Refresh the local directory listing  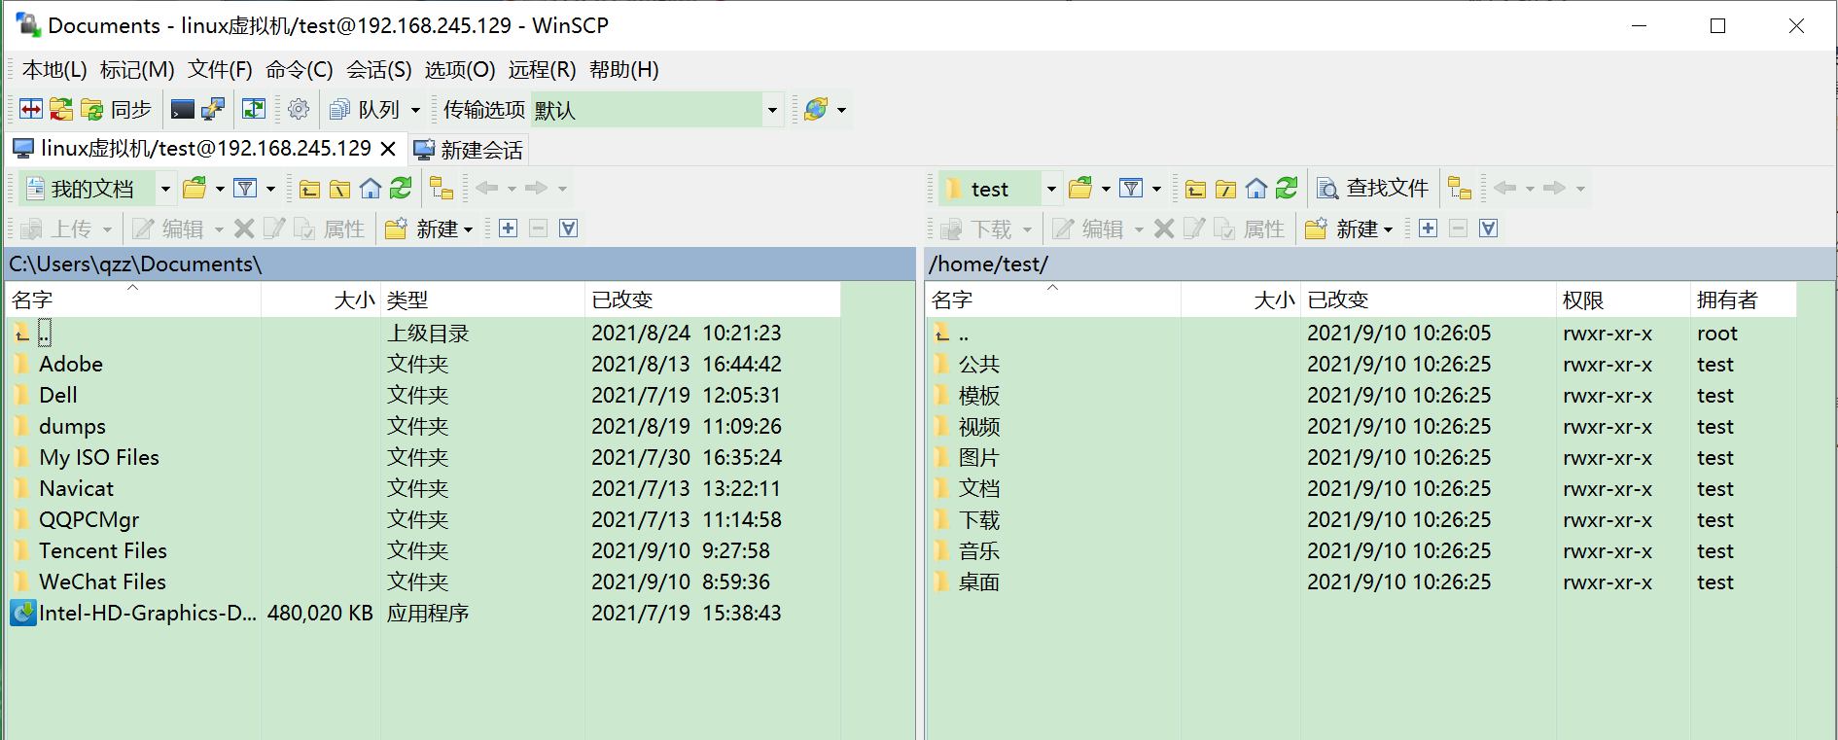[x=401, y=188]
